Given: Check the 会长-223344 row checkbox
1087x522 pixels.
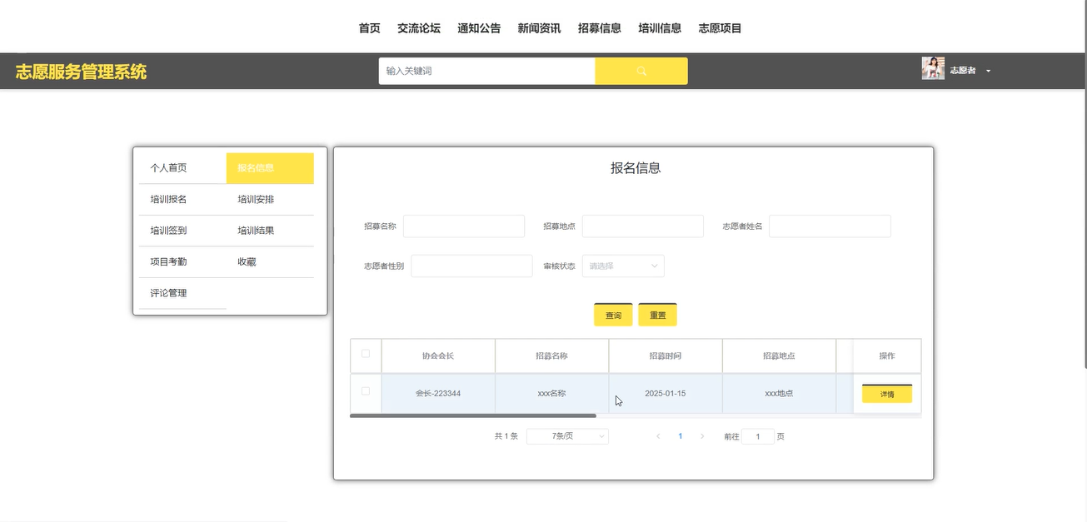Looking at the screenshot, I should pyautogui.click(x=366, y=391).
